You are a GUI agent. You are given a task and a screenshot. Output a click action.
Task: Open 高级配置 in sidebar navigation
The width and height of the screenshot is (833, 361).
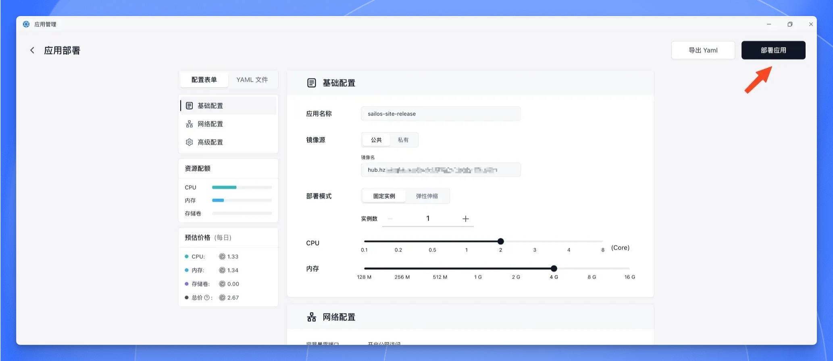(228, 142)
